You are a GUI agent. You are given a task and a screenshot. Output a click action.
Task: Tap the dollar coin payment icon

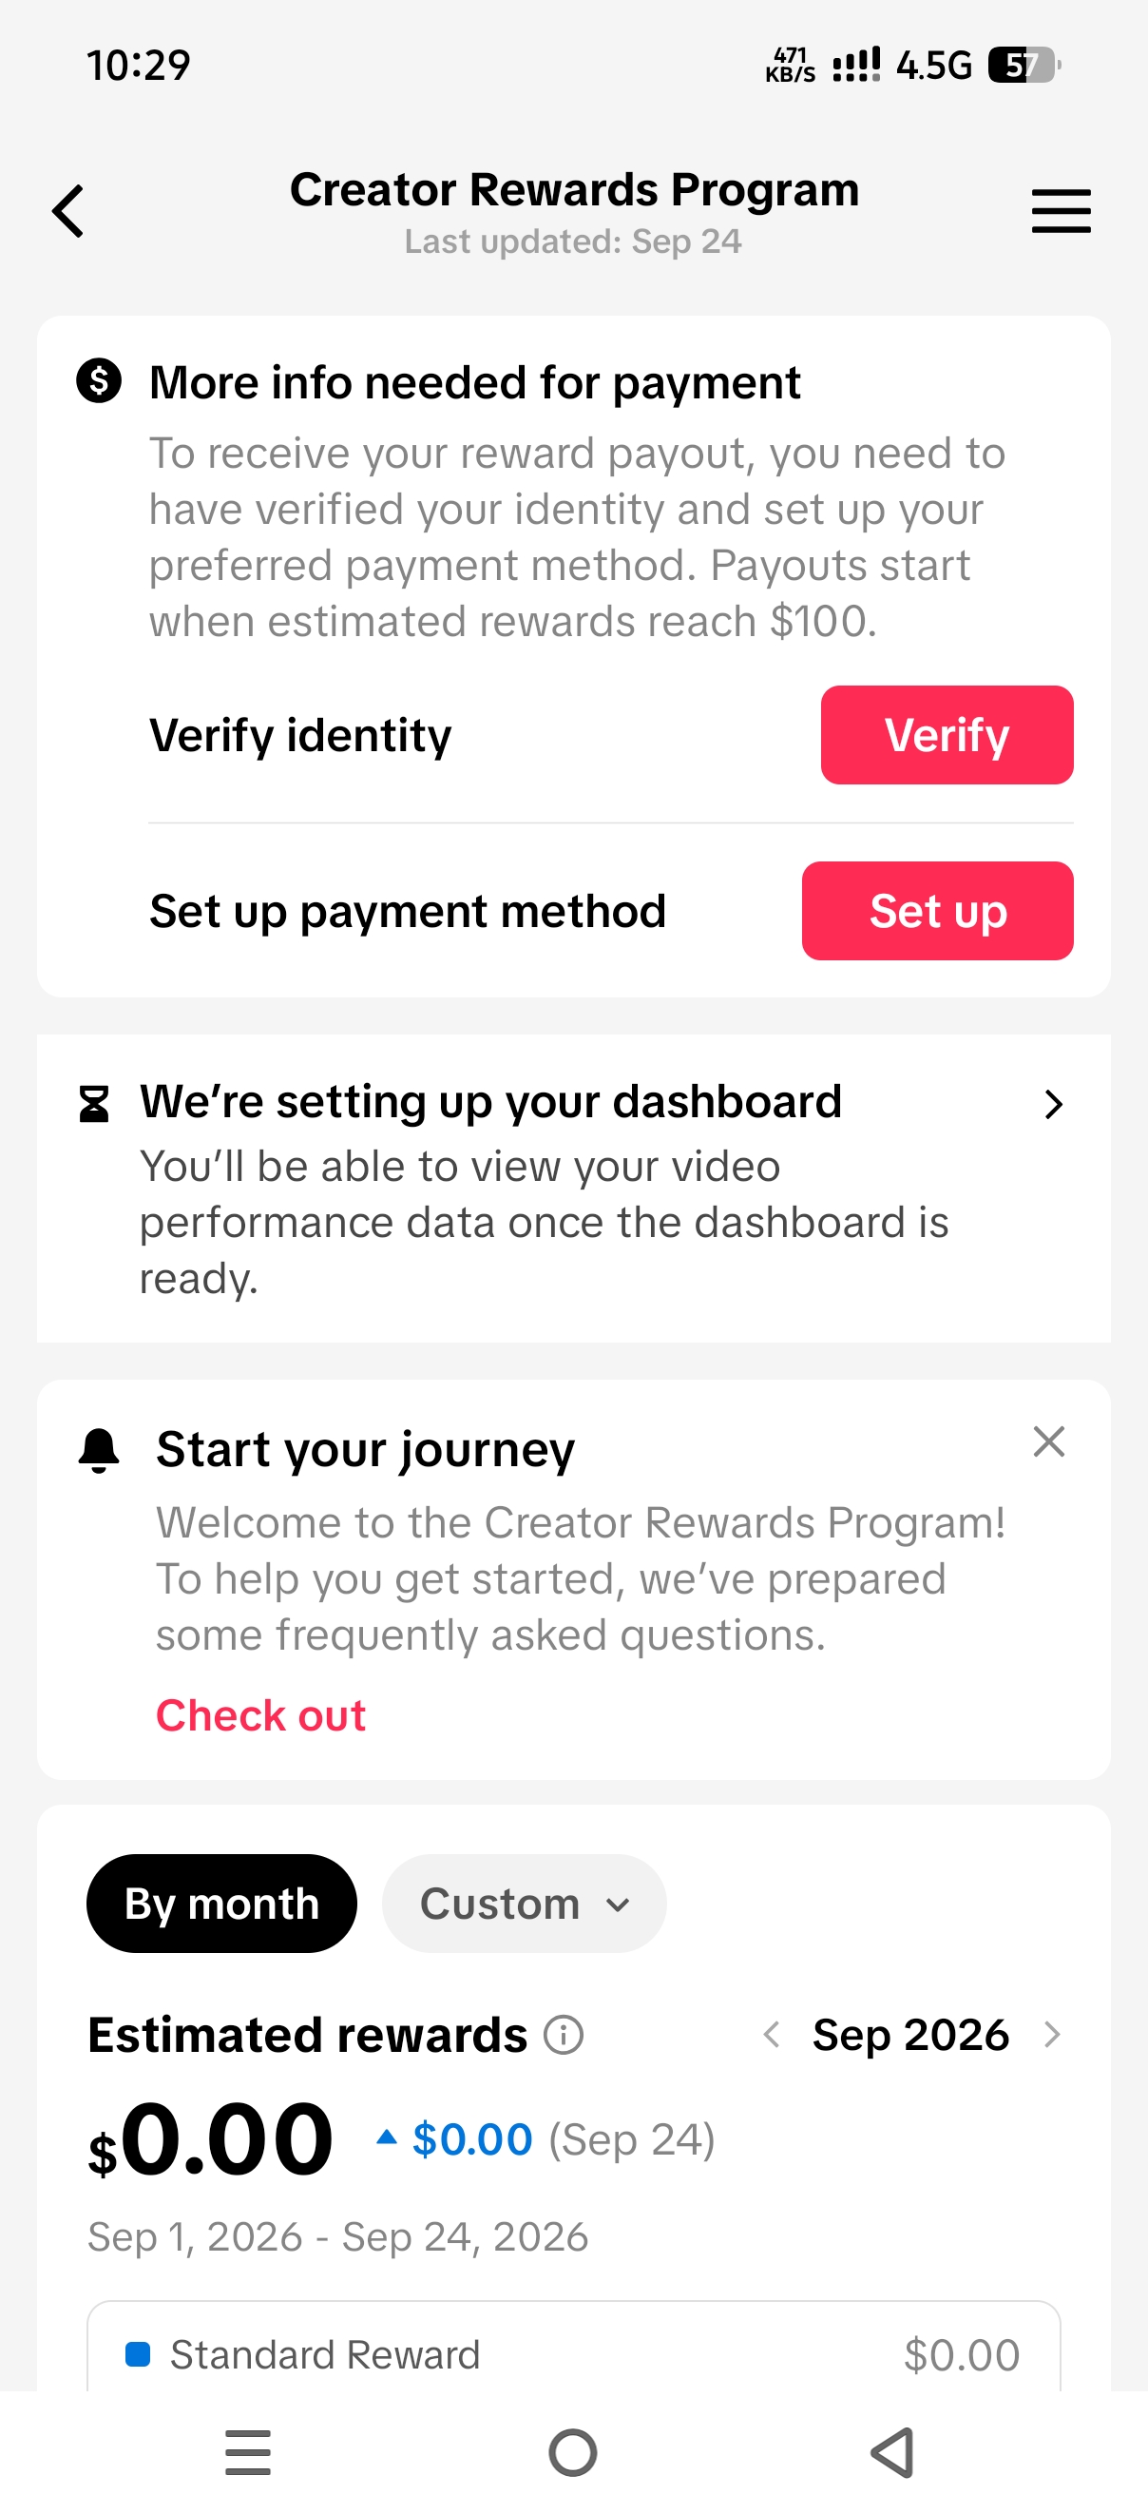point(99,380)
